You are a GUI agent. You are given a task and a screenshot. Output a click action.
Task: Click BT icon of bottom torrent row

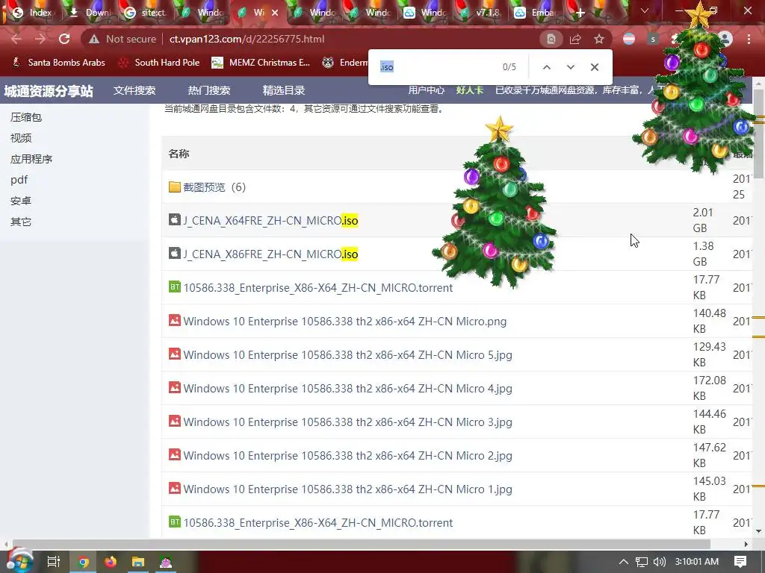(x=175, y=522)
